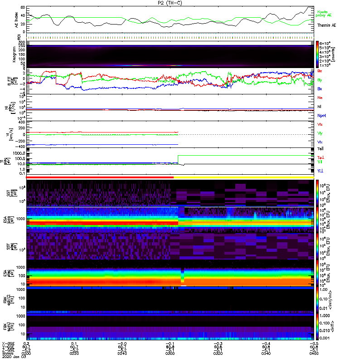Click the "0320" time tick label
Image resolution: width=340 pixels, height=363 pixels.
(x=218, y=353)
